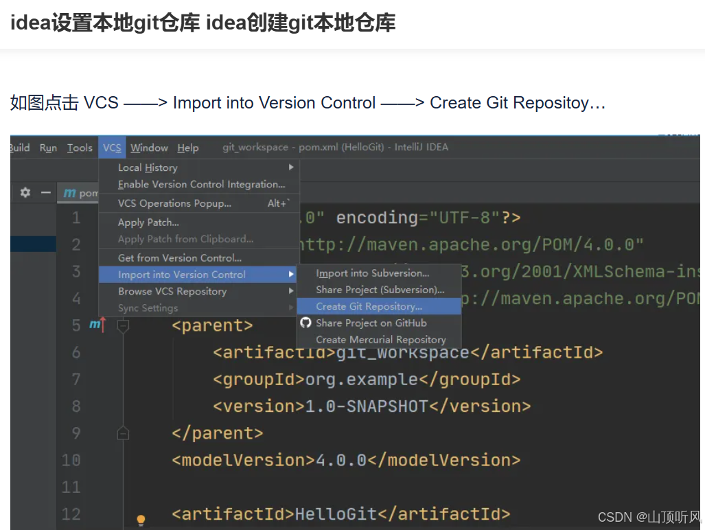Image resolution: width=705 pixels, height=530 pixels.
Task: Expand the Browse VCS Repository submenu arrow
Action: pyautogui.click(x=291, y=291)
